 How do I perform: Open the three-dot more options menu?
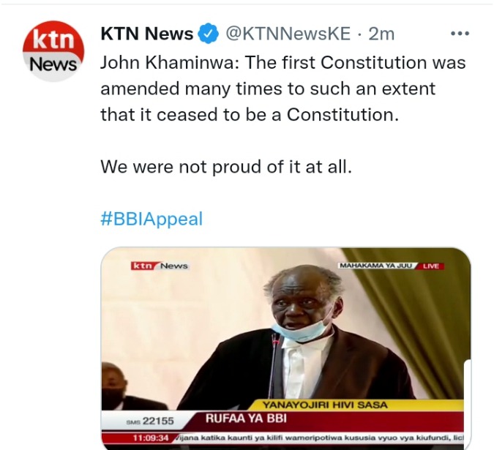(460, 34)
